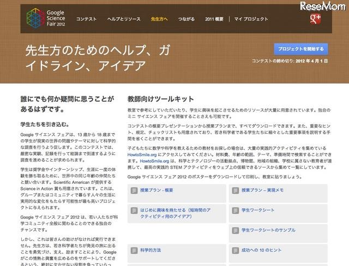This screenshot has width=349, height=266.
Task: Follow the first HowtoSmile.org link
Action: click(142, 154)
